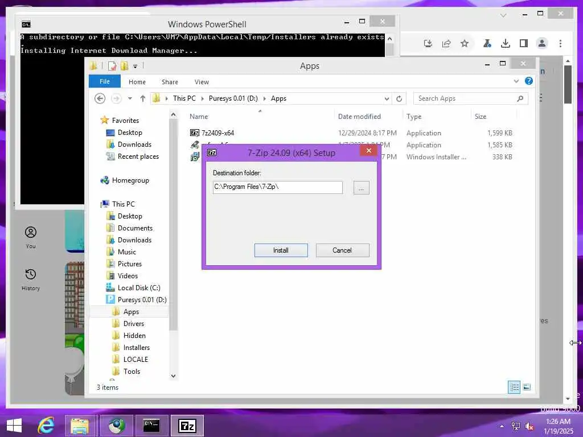Expand the address bar history dropdown

tap(387, 99)
